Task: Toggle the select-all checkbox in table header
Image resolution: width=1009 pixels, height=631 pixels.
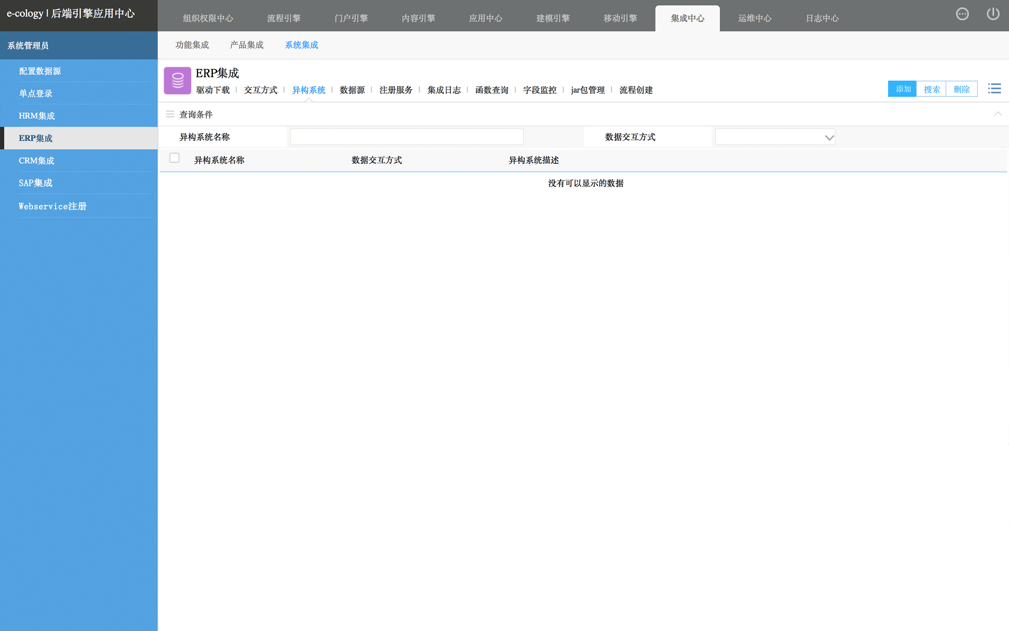Action: coord(174,158)
